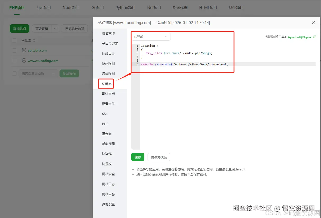This screenshot has height=218, width=321.
Task: Switch to the Java项目 tab
Action: [44, 8]
